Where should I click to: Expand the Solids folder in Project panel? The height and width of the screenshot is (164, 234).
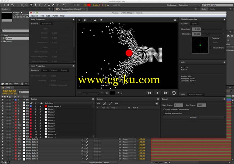pos(2,41)
